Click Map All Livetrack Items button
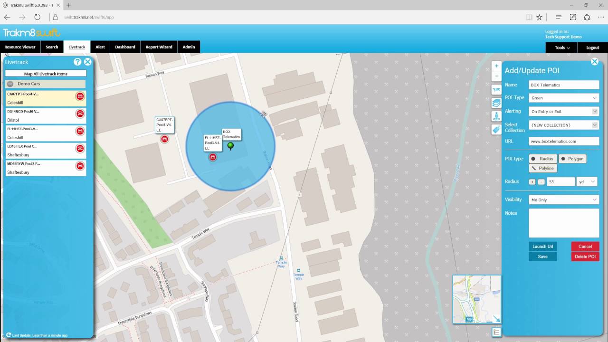This screenshot has width=608, height=342. [46, 74]
